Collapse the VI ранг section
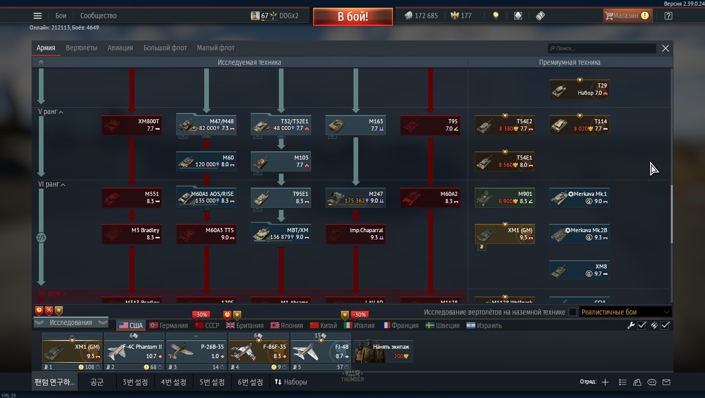 (51, 184)
